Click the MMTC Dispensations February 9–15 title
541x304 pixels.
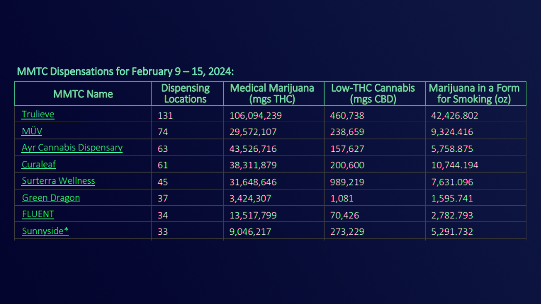pos(125,72)
